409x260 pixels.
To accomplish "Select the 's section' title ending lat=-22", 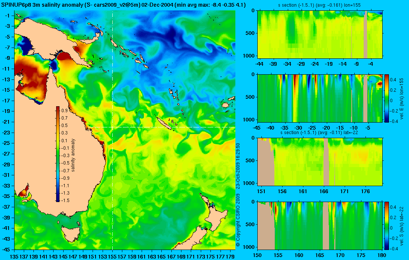I will 320,133.
